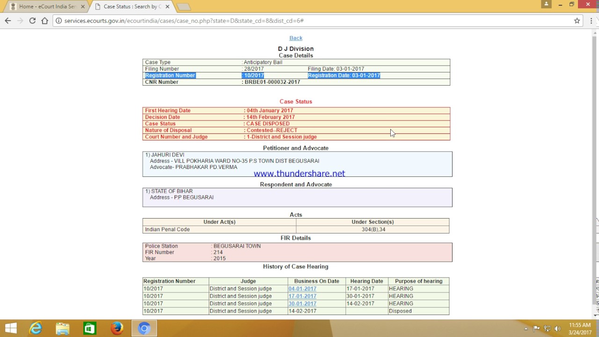Bookmark this page with star icon
This screenshot has width=599, height=337.
point(577,21)
